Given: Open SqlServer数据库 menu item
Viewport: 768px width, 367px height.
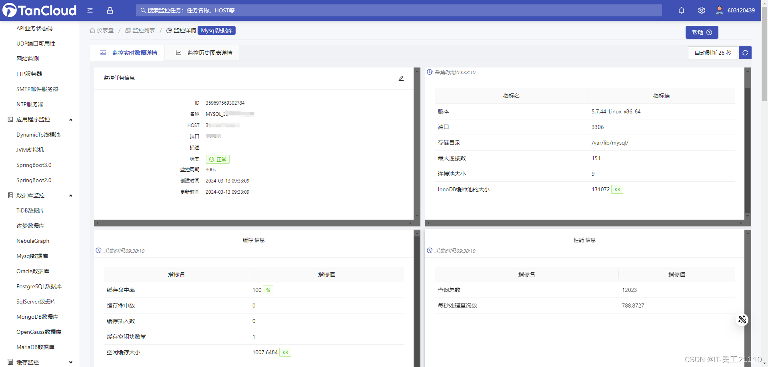Looking at the screenshot, I should pyautogui.click(x=36, y=302).
